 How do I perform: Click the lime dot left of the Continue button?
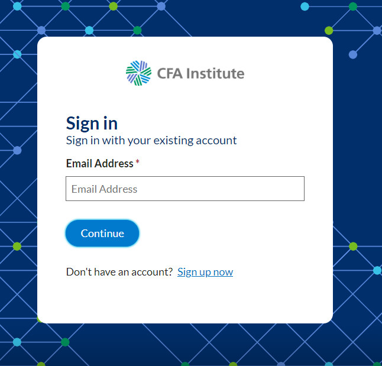17,247
